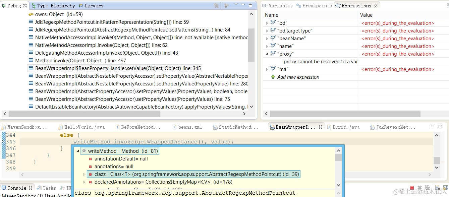Click the watch expression icon for "ma"
The height and width of the screenshot is (197, 449).
[273, 69]
